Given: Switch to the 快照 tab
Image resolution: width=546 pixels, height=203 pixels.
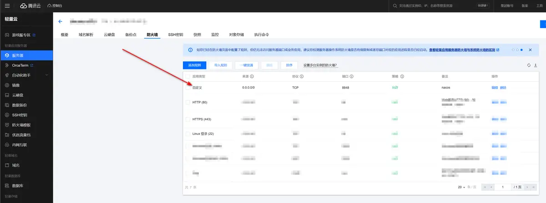Looking at the screenshot, I should (197, 35).
